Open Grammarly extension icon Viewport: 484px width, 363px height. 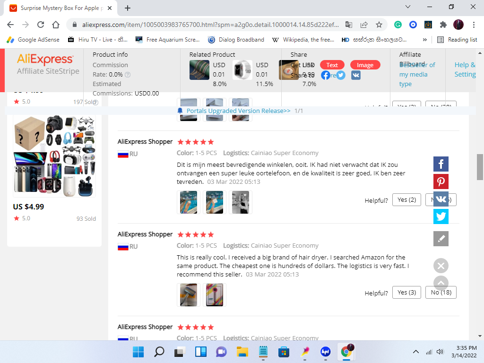[398, 25]
